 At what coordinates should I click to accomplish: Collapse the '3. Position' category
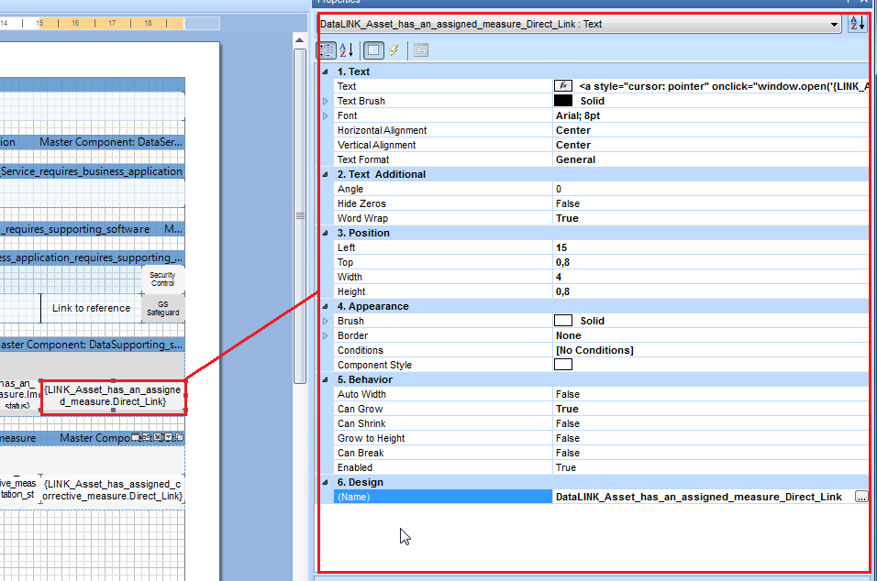pyautogui.click(x=325, y=233)
